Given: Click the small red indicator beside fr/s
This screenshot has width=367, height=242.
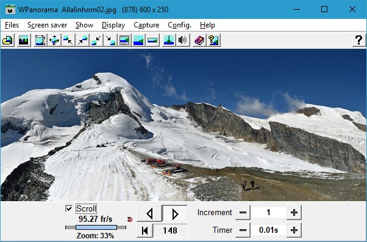Looking at the screenshot, I should click(130, 219).
